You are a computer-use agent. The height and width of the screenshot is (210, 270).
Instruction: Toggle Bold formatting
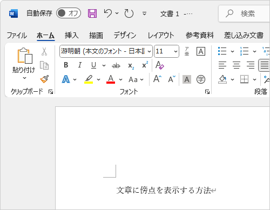tap(66, 65)
